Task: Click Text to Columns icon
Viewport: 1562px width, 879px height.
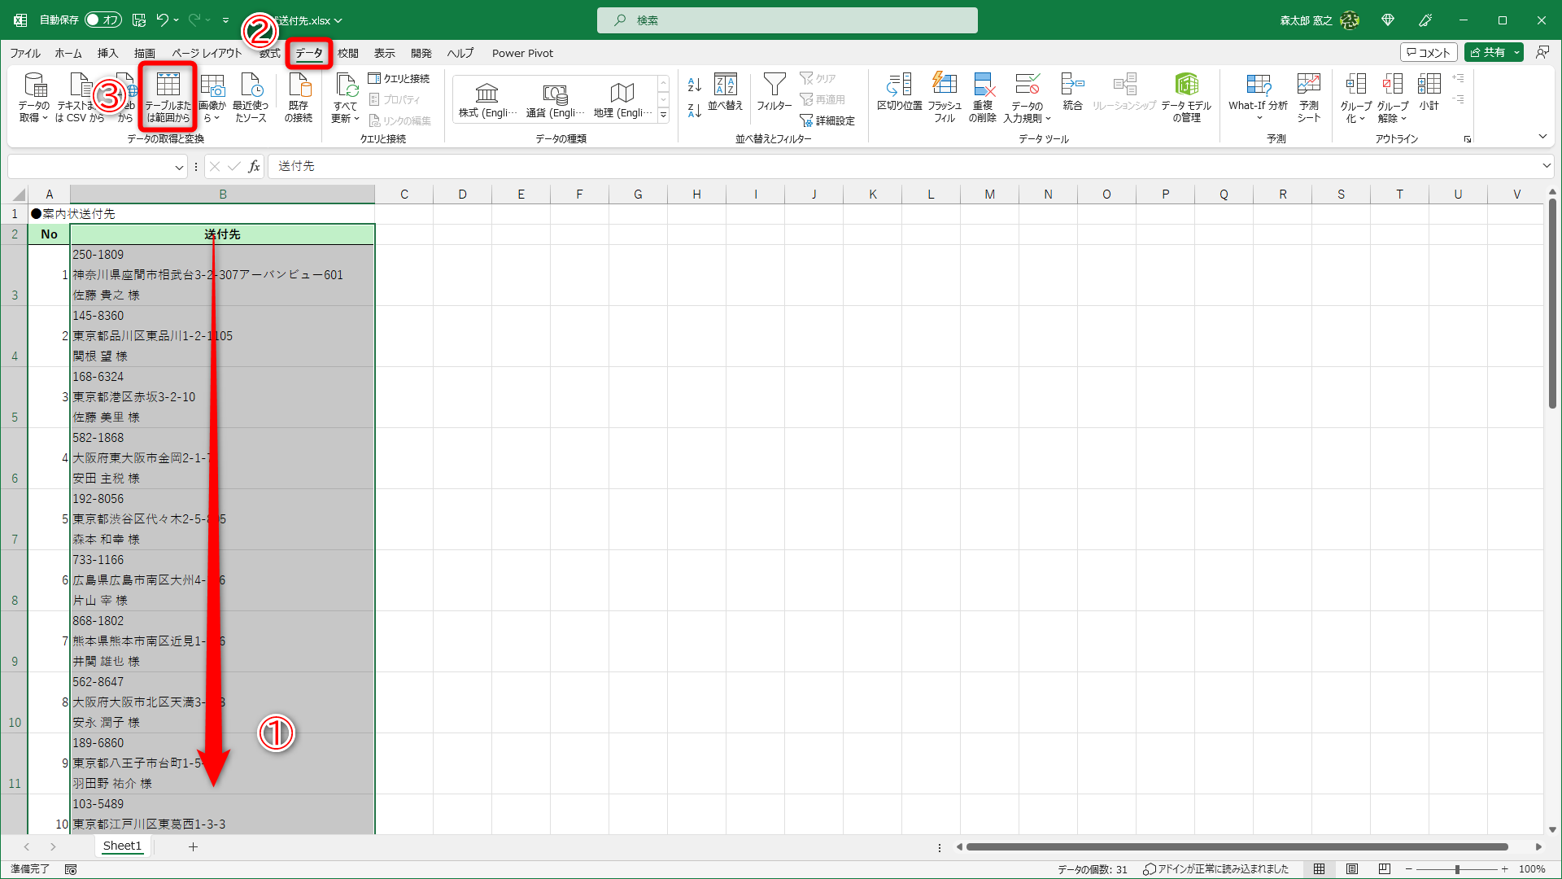Action: tap(899, 85)
